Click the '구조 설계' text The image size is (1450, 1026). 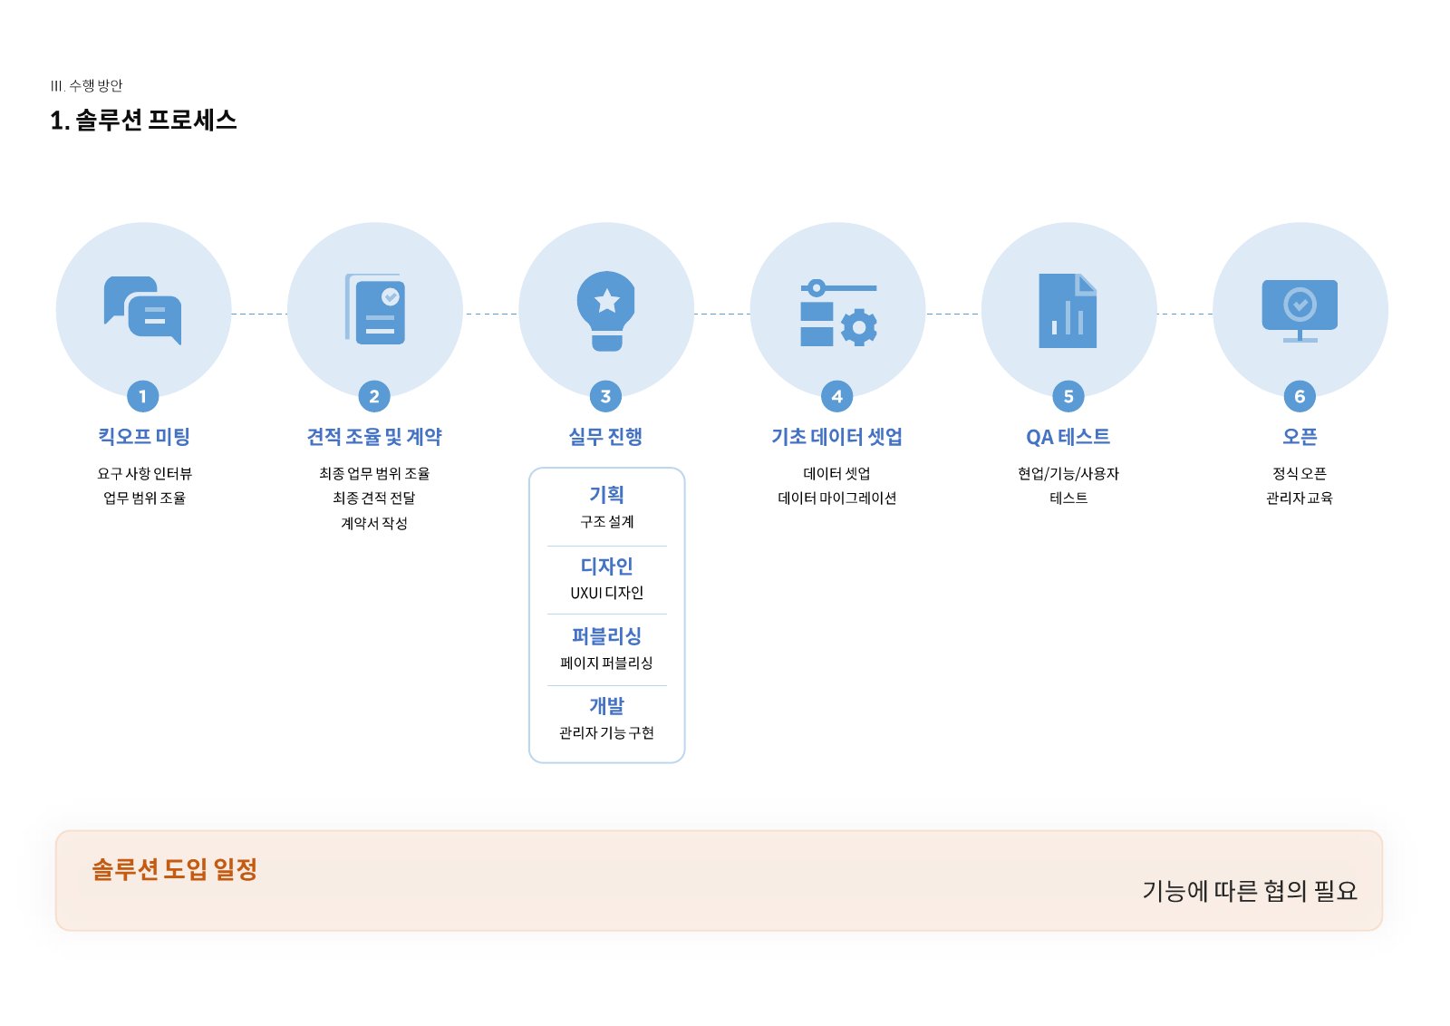[x=606, y=522]
